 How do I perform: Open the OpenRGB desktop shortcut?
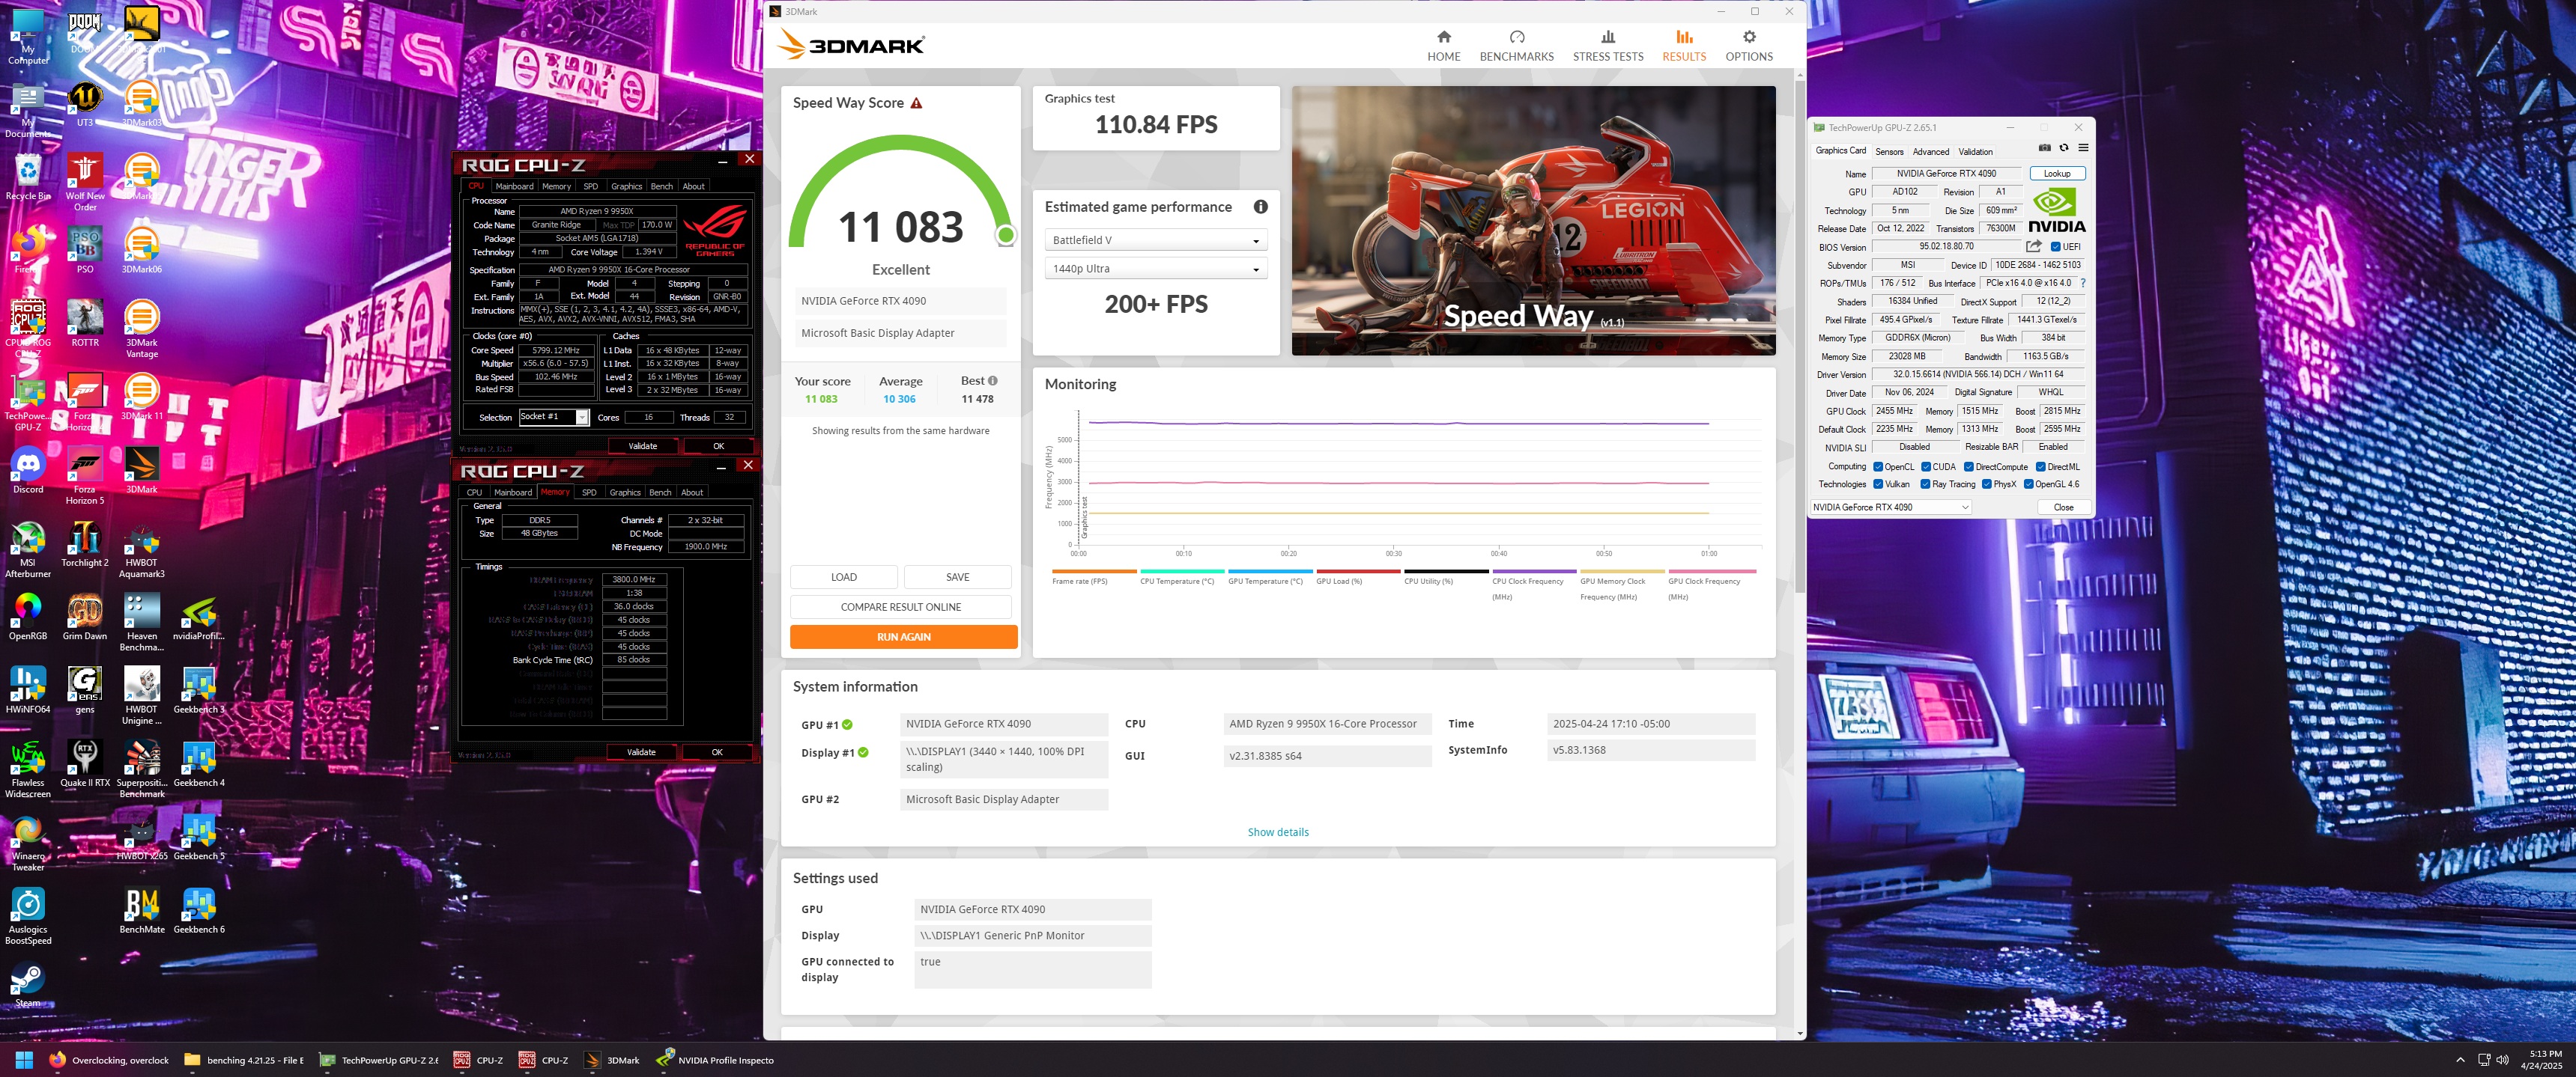(28, 617)
